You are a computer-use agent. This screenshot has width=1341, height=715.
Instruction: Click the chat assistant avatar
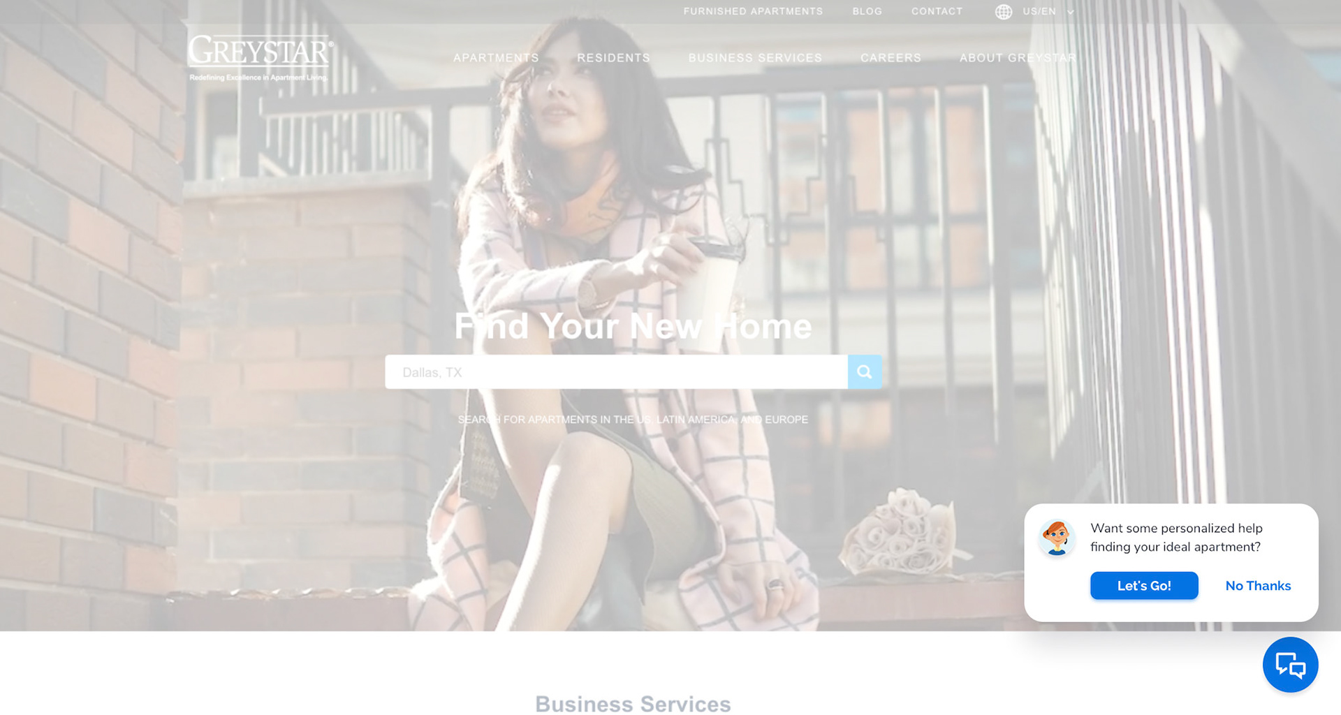pyautogui.click(x=1057, y=538)
